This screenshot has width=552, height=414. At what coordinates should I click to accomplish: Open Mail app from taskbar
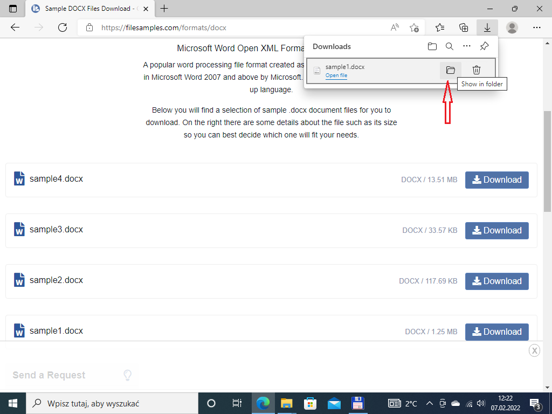(334, 403)
